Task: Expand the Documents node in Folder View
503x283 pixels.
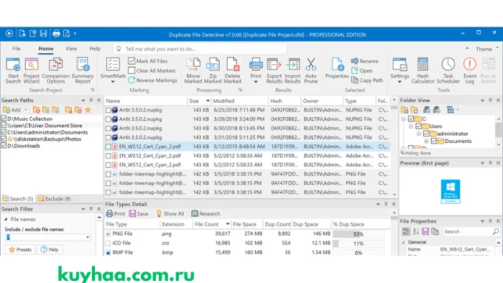Action: [426, 141]
